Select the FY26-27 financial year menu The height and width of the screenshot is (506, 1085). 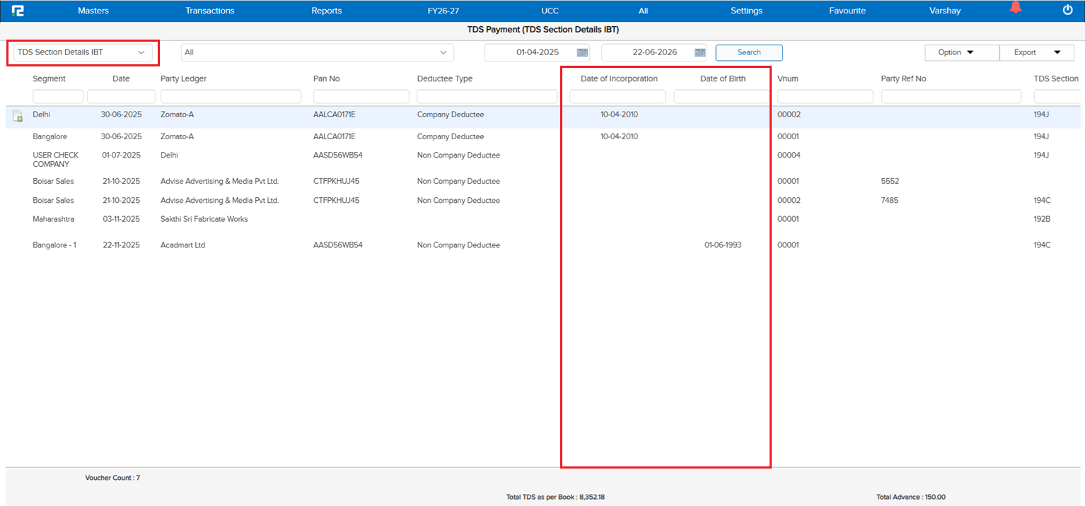point(443,11)
